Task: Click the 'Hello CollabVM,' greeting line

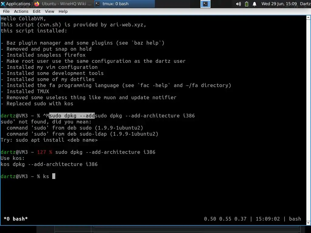Action: pos(23,19)
